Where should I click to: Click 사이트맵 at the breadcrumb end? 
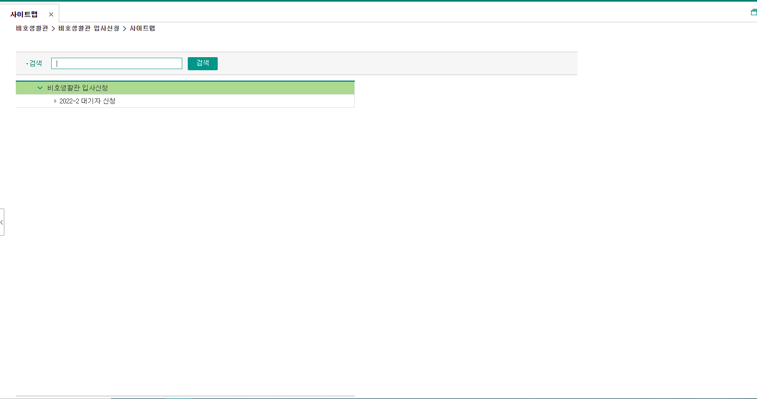click(142, 28)
